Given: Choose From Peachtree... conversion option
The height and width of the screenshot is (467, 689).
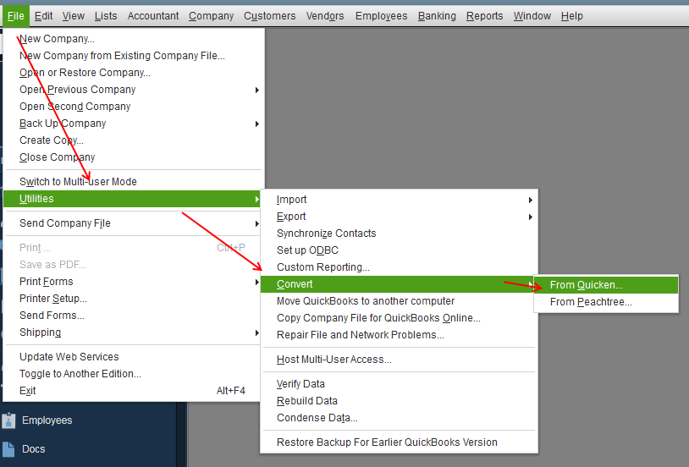Looking at the screenshot, I should pyautogui.click(x=606, y=302).
